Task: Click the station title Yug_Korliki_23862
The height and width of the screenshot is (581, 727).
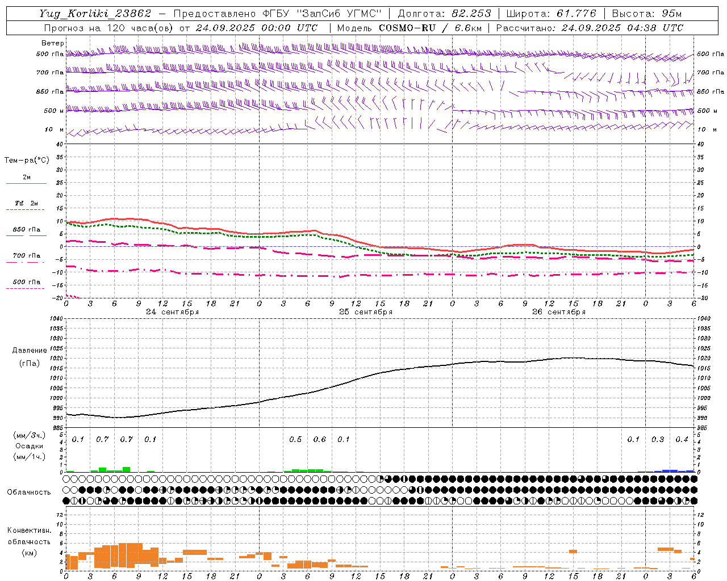Action: coord(95,14)
